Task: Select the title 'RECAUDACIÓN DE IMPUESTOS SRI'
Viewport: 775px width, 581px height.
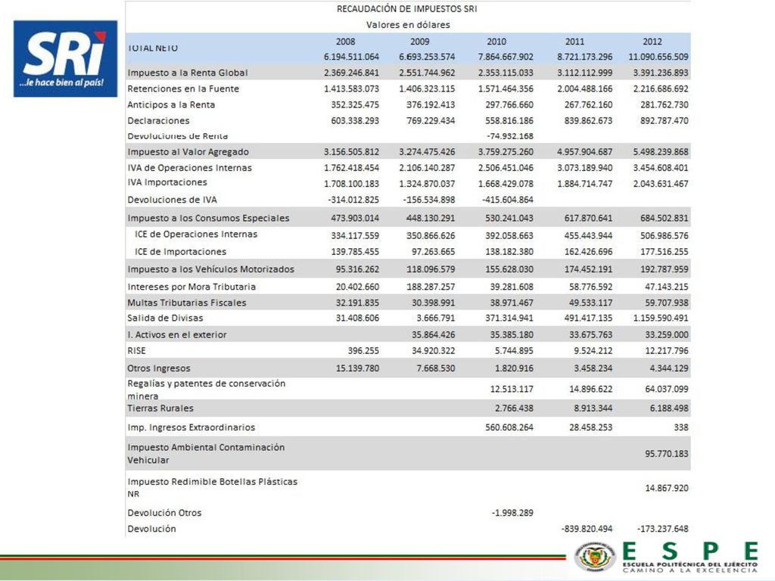Action: [406, 9]
